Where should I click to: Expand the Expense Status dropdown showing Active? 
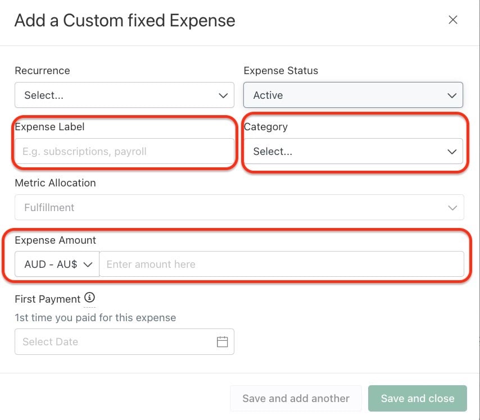(353, 95)
